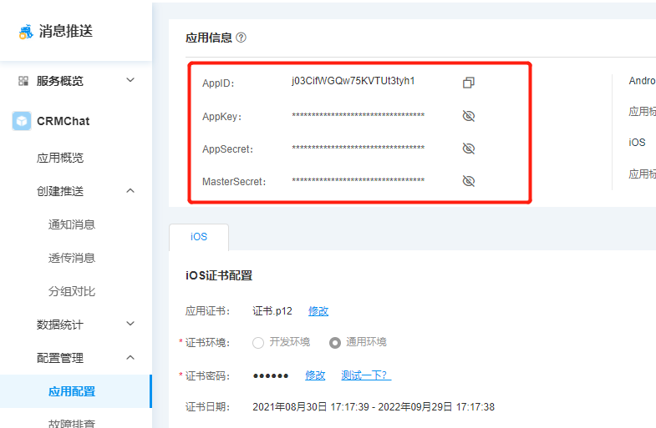Click the 证书日期 date range value
This screenshot has width=656, height=428.
[x=374, y=407]
